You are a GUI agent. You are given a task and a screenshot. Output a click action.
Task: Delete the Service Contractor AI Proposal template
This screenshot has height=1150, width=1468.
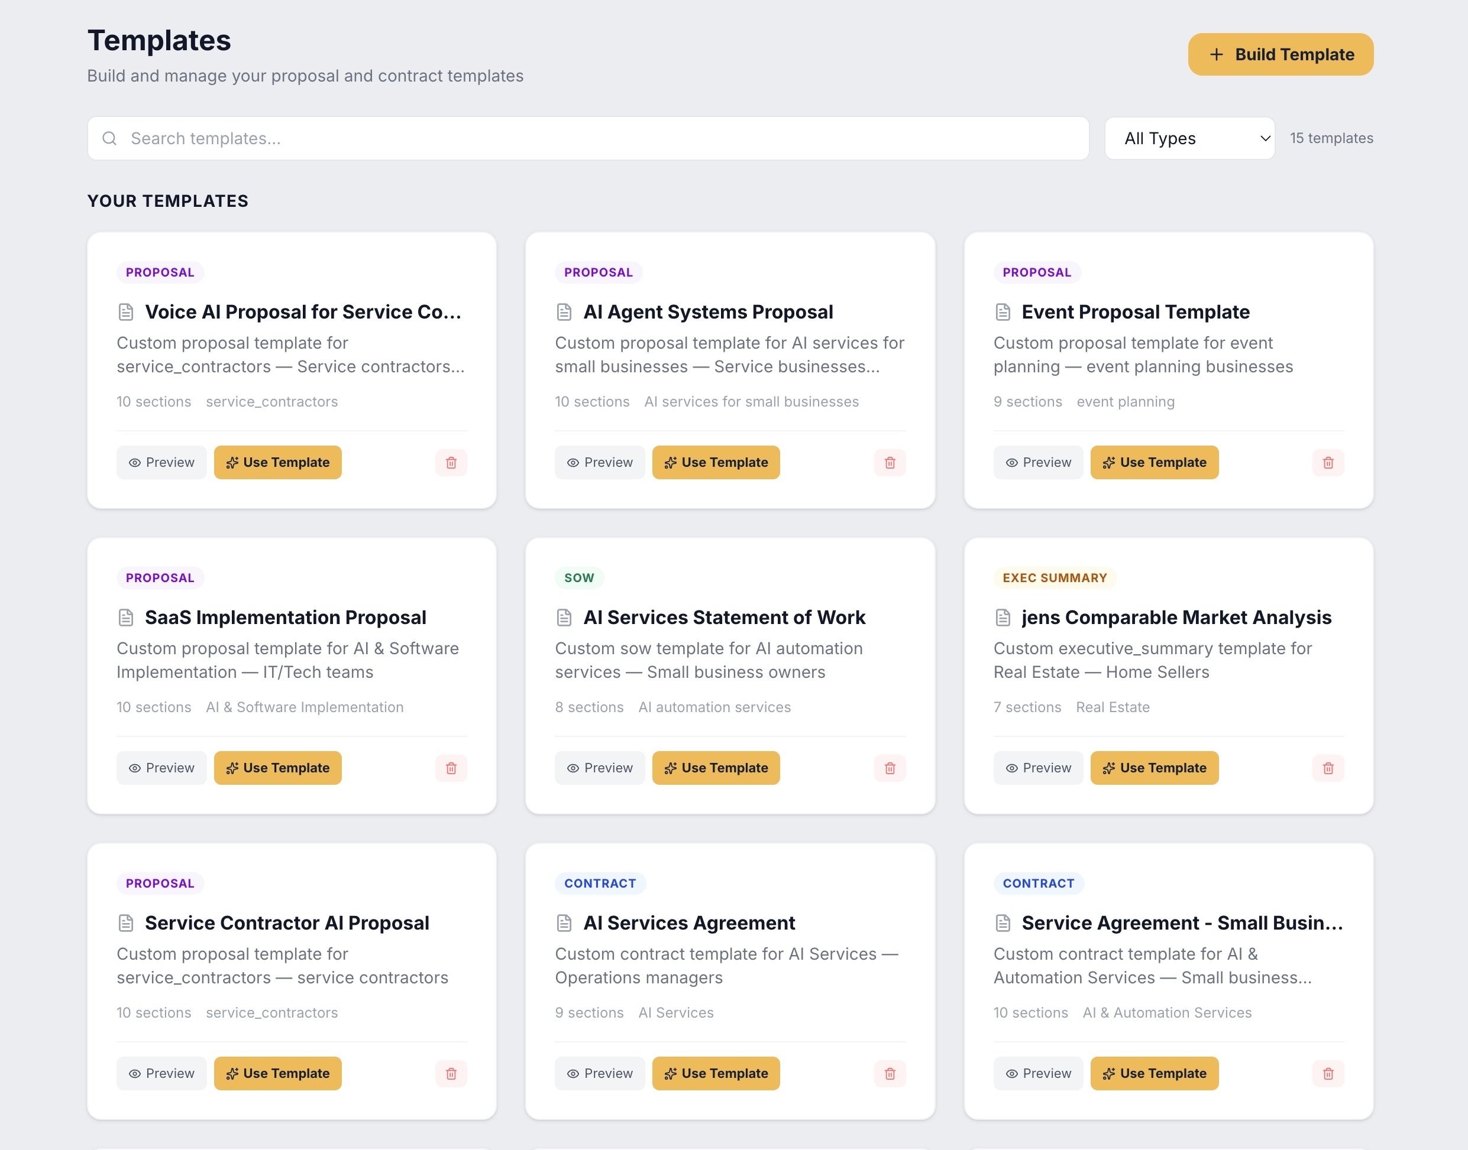(451, 1074)
